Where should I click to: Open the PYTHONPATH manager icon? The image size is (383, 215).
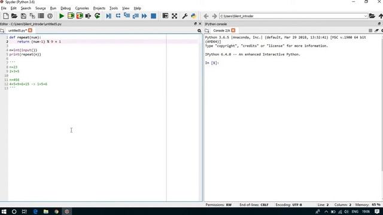(x=194, y=16)
